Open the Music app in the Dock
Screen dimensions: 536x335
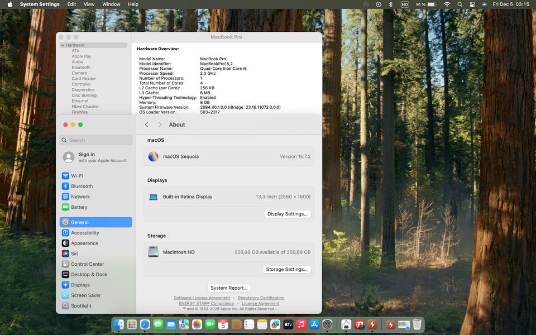[x=301, y=324]
